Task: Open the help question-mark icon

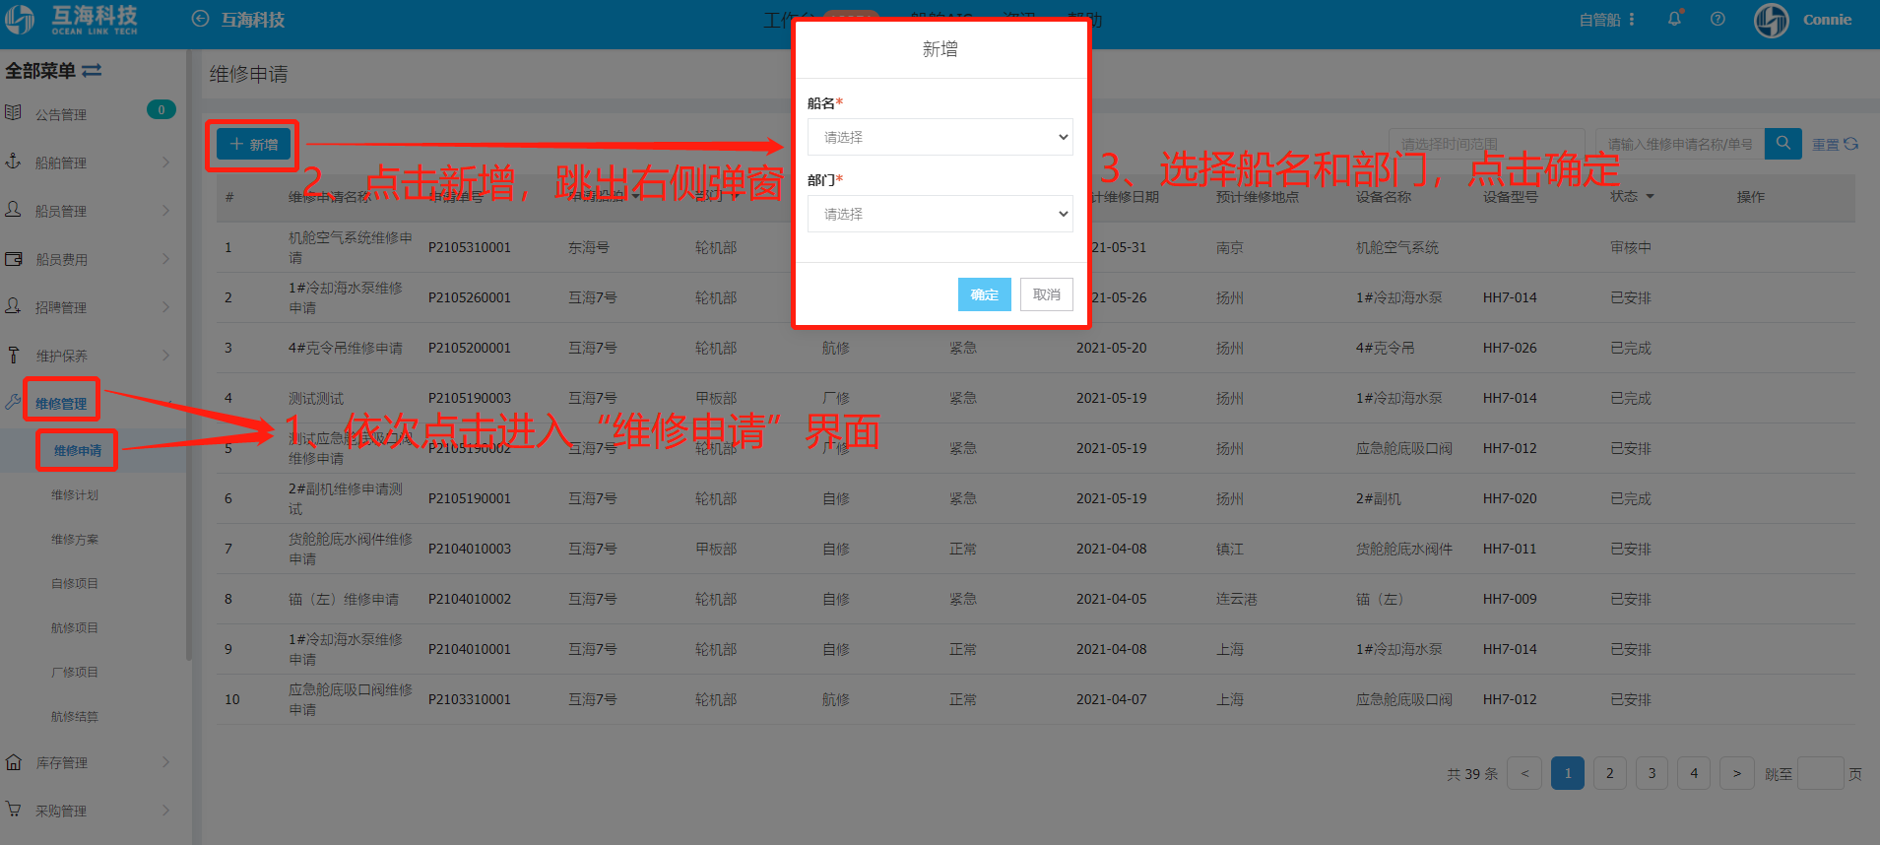Action: coord(1718,19)
